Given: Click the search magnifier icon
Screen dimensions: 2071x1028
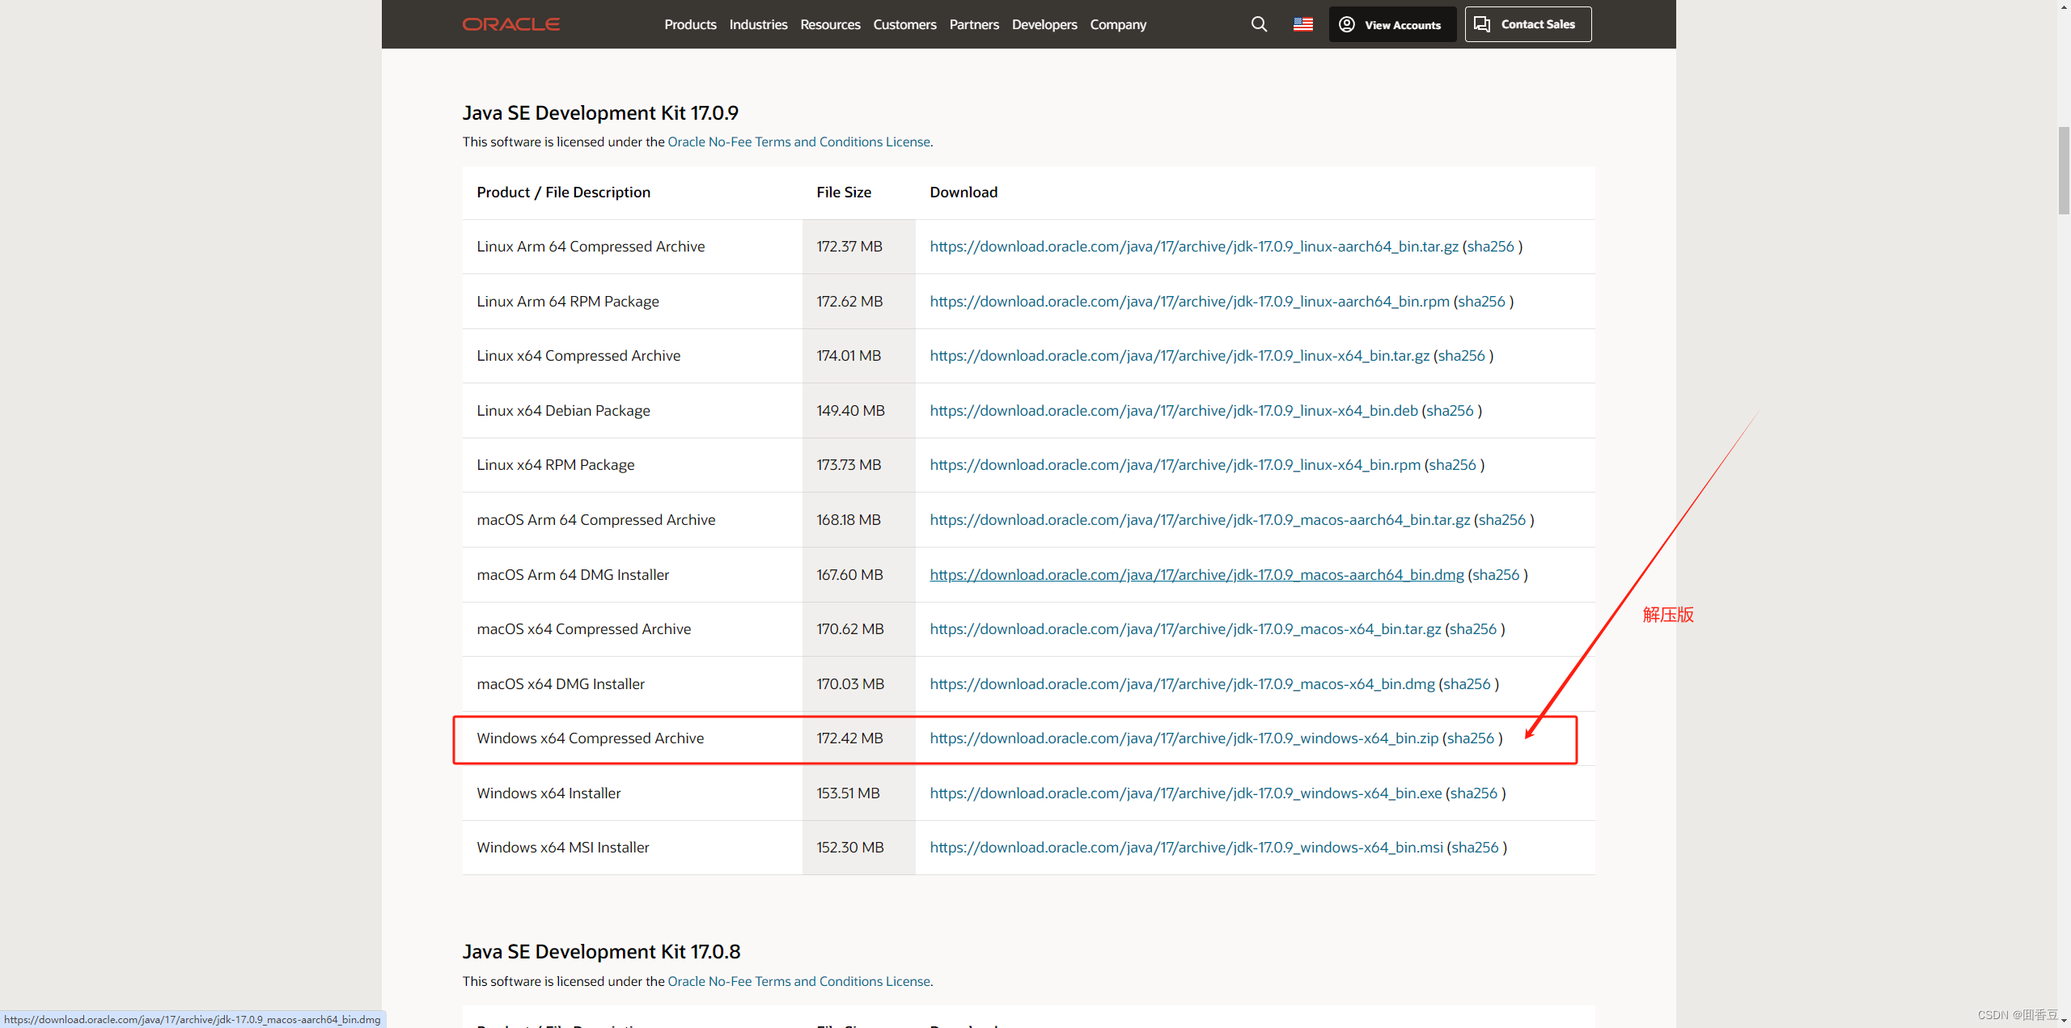Looking at the screenshot, I should [x=1258, y=23].
